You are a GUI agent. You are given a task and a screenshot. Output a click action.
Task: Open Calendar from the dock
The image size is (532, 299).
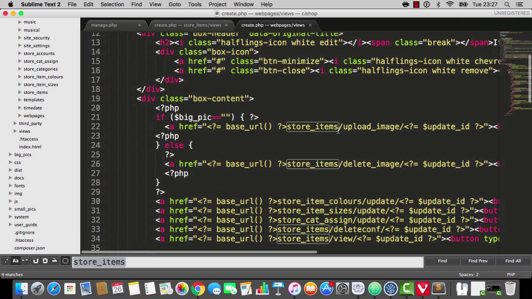pos(118,288)
